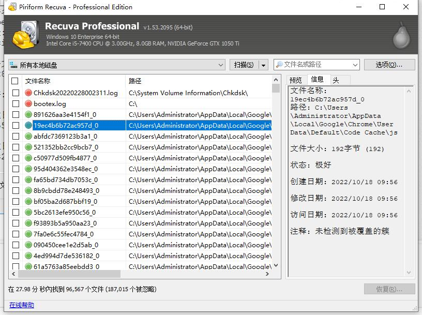422x315 pixels.
Task: Toggle the select-all checkbox in the list header
Action: point(15,81)
